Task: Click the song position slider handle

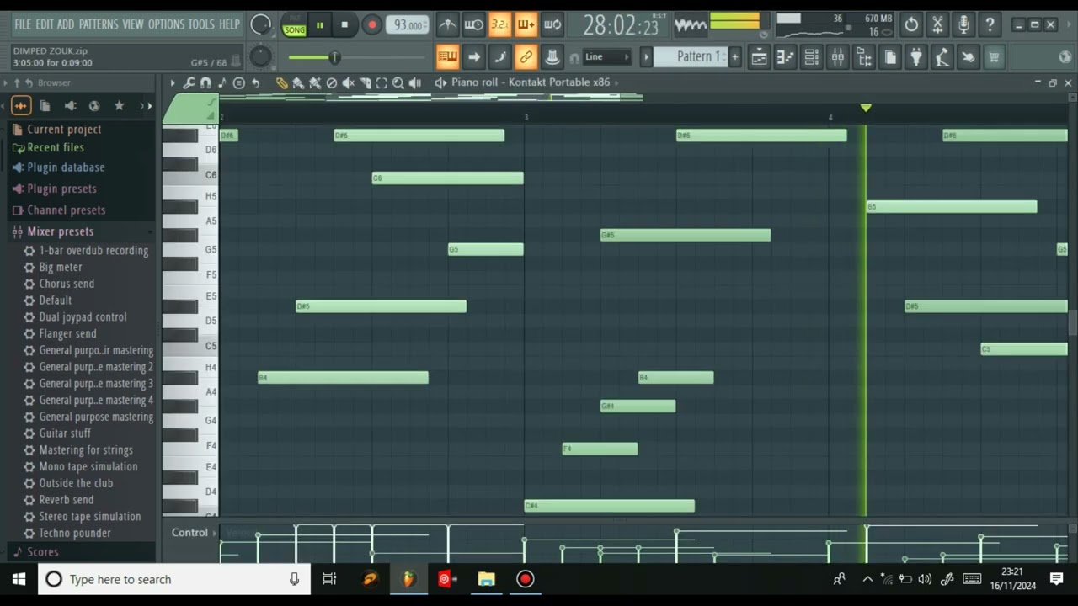Action: point(334,57)
